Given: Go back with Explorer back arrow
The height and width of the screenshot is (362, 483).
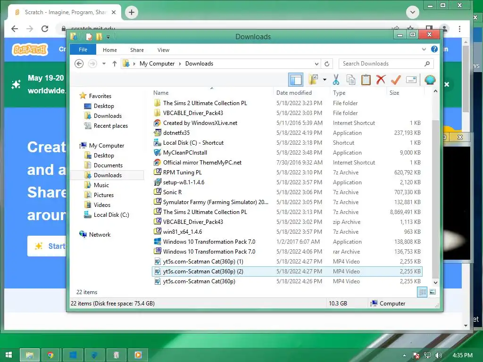Looking at the screenshot, I should (x=79, y=64).
